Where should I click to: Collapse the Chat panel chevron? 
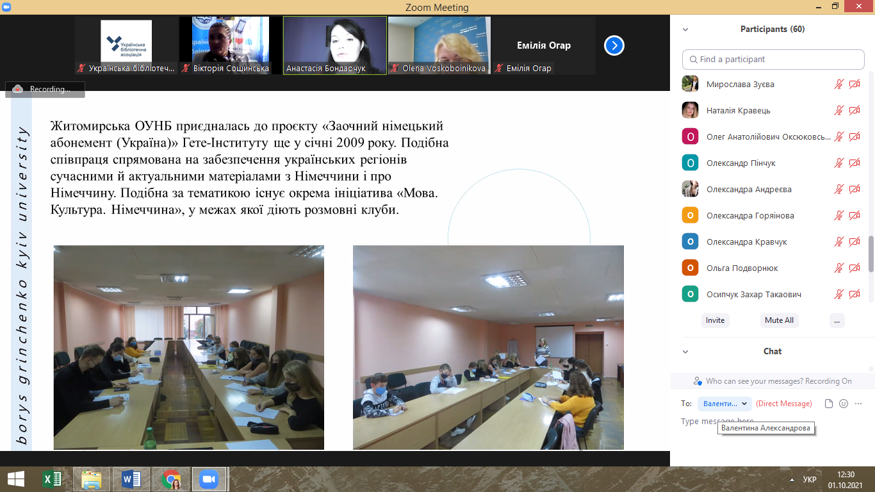click(685, 352)
